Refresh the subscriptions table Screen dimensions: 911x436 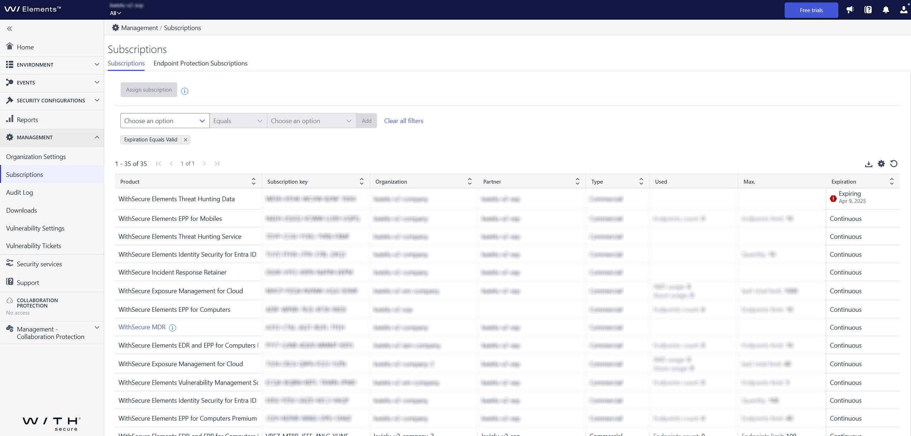(894, 164)
